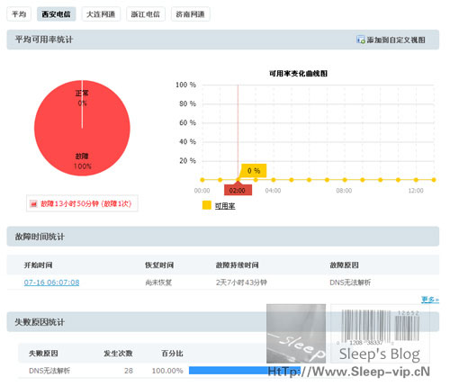The width and height of the screenshot is (450, 386).
Task: Click the yellow 可用率 legend swatch
Action: 207,205
